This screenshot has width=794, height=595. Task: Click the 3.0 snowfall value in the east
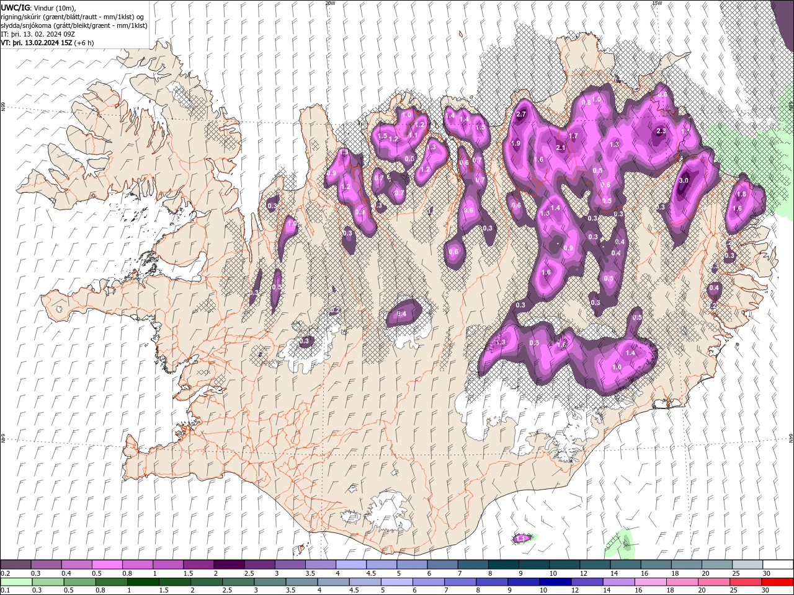pyautogui.click(x=684, y=180)
